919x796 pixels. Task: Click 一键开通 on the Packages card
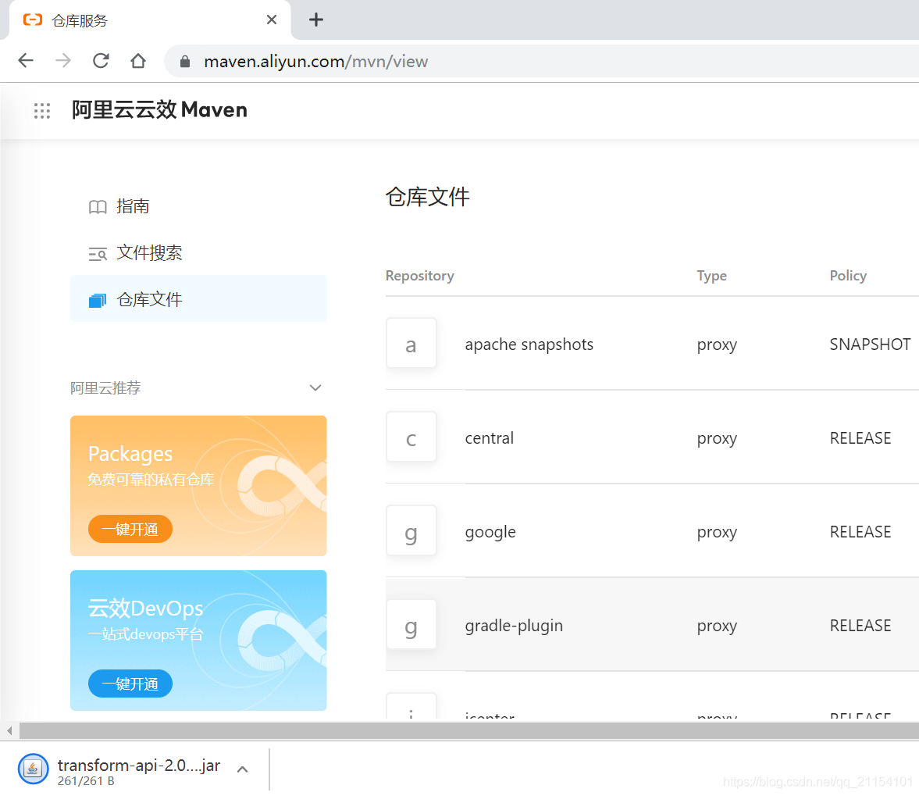(x=130, y=529)
